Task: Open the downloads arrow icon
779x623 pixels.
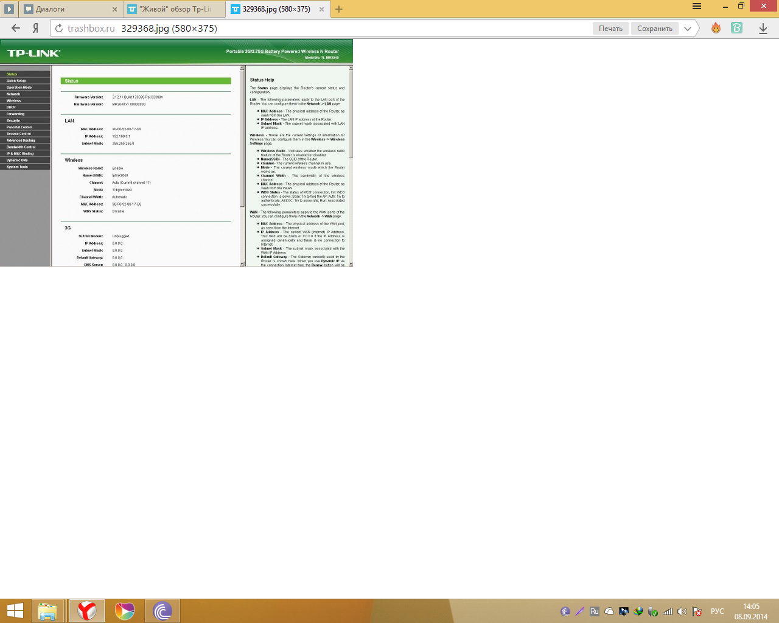Action: point(763,28)
